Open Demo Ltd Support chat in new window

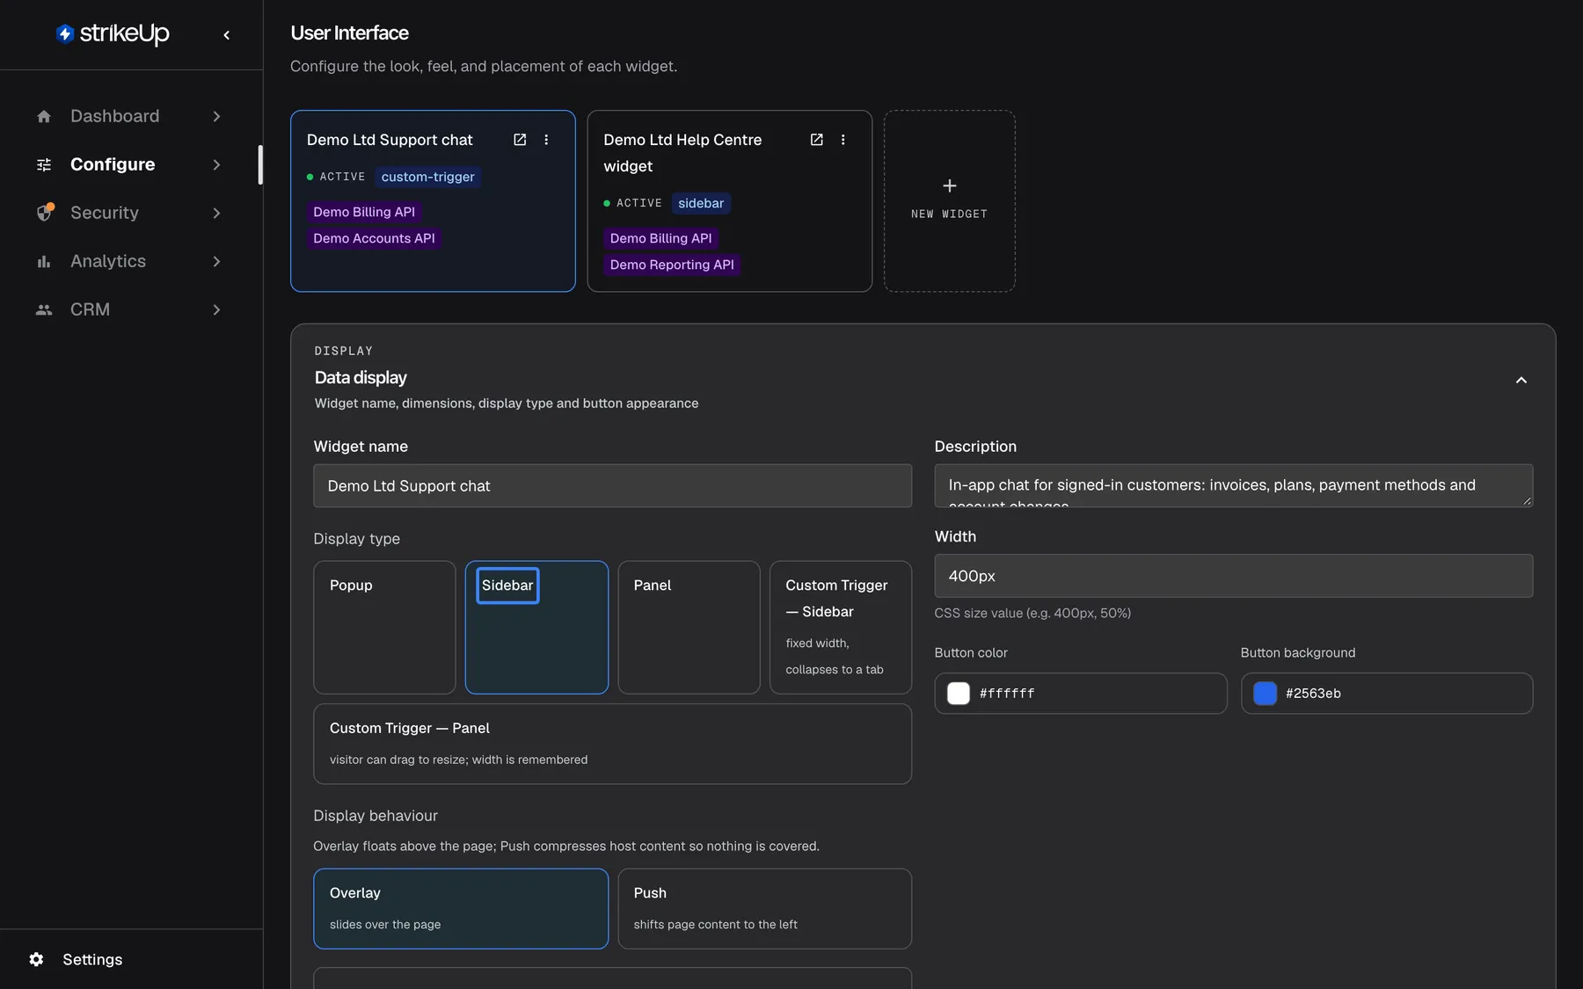pyautogui.click(x=520, y=140)
